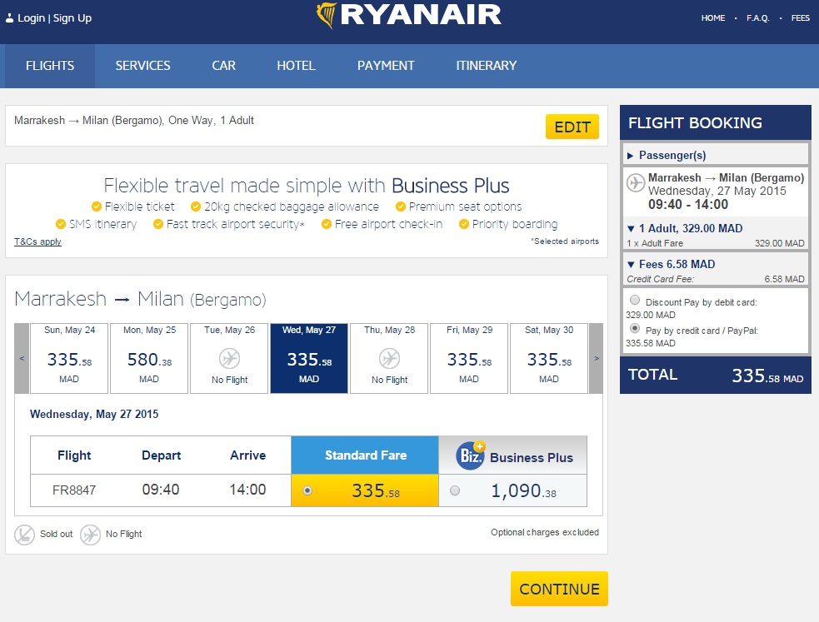Select the Business Plus 1,090.38 radio button

click(x=455, y=490)
